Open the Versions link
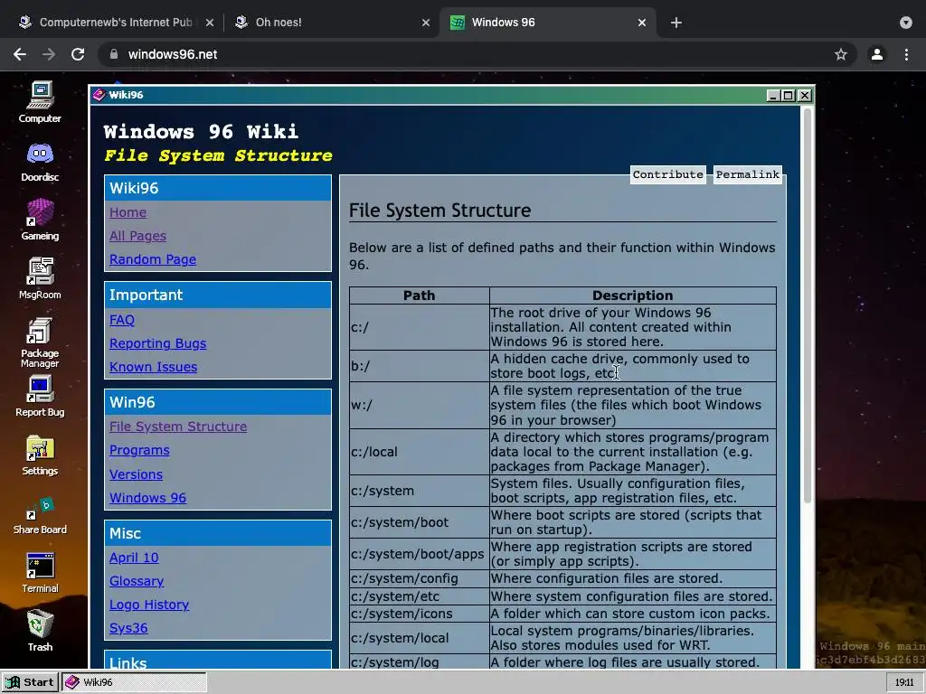Image resolution: width=926 pixels, height=694 pixels. pos(136,474)
